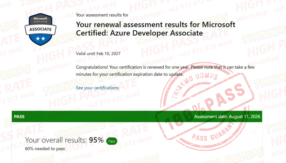The image size is (286, 163).
Task: Click the green Pass pill badge
Action: 112,141
